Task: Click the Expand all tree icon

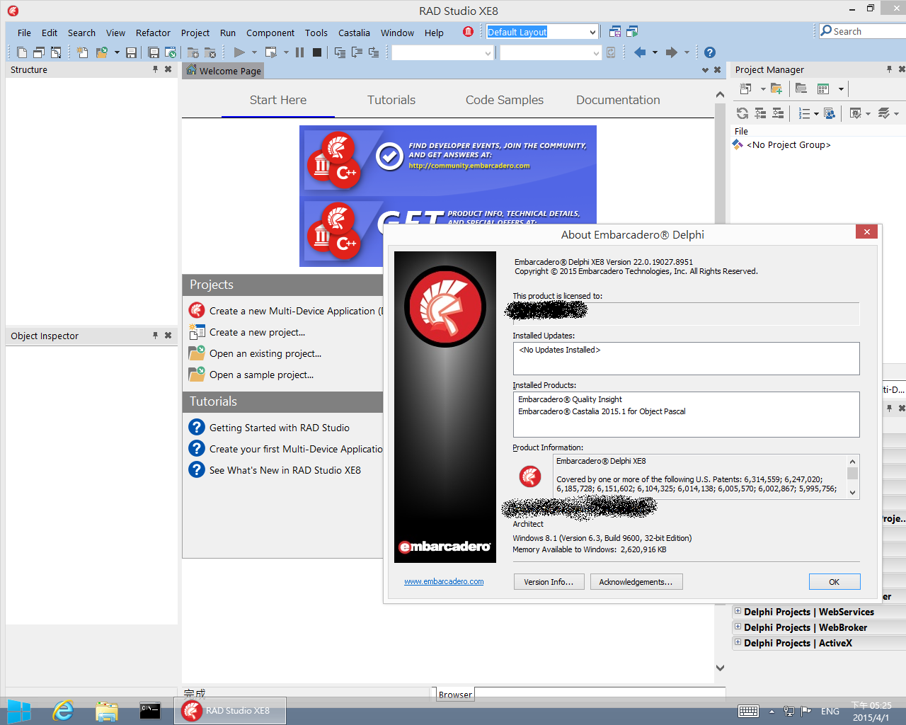Action: point(760,113)
